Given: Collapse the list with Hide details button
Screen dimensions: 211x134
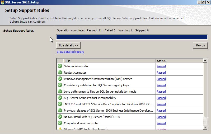Looking at the screenshot, I should click(68, 45).
